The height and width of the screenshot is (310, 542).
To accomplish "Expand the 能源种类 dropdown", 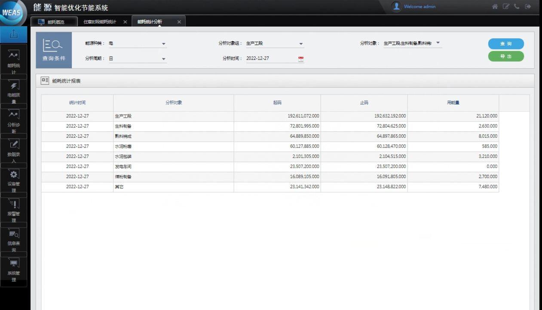I will tap(163, 44).
